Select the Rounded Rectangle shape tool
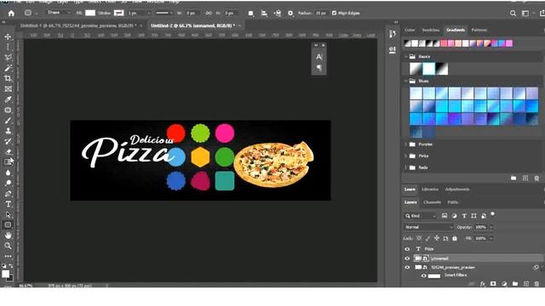This screenshot has width=545, height=306. click(x=8, y=224)
